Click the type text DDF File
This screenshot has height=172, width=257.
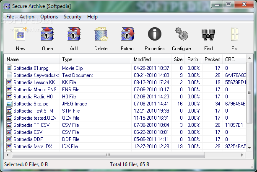tap(70, 139)
